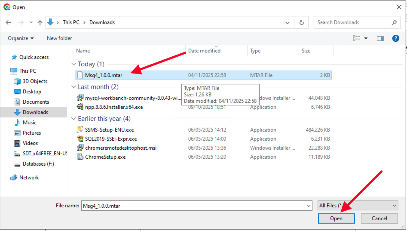Click the Back navigation arrow
Image resolution: width=407 pixels, height=231 pixels.
click(x=8, y=22)
